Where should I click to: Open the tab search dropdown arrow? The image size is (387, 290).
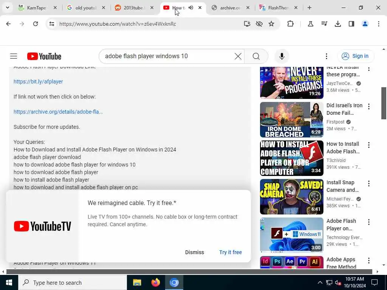click(8, 8)
